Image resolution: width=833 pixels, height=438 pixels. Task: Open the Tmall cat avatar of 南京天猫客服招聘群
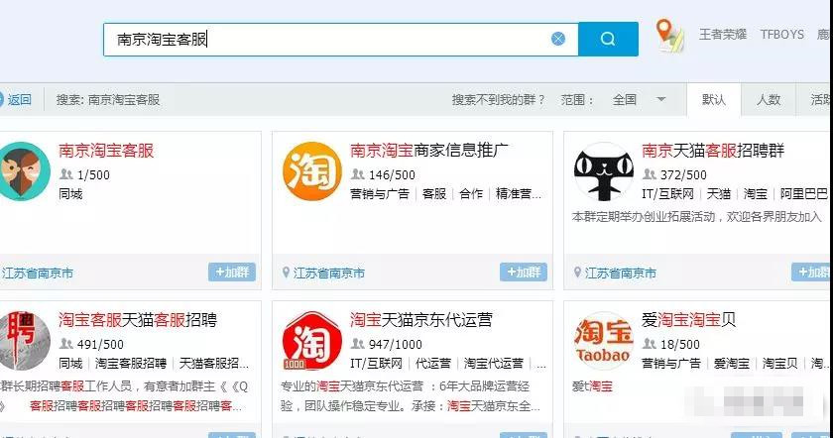click(604, 171)
